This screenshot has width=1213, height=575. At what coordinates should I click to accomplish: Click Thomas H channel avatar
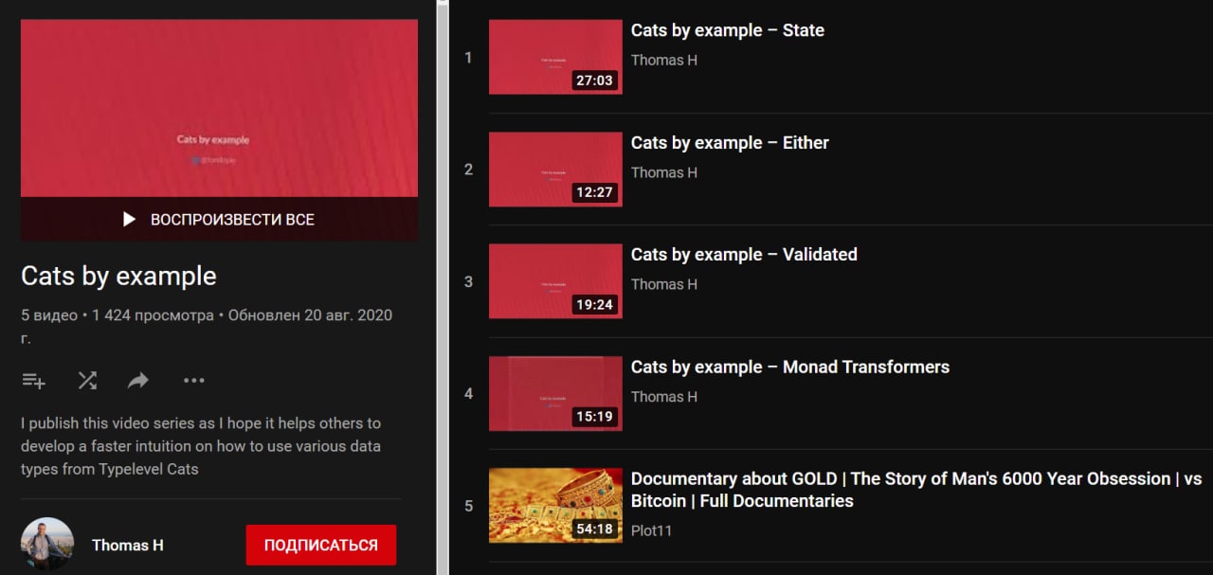47,544
